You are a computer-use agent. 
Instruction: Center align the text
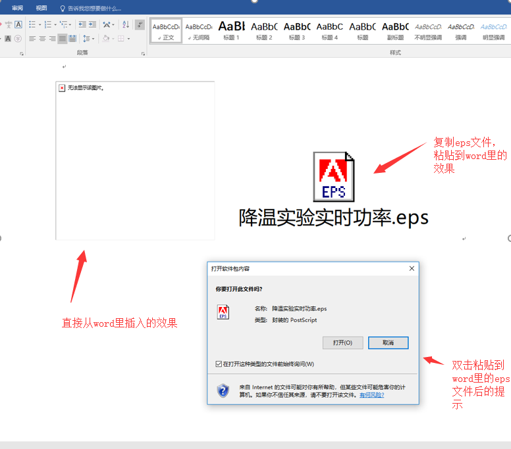click(x=42, y=39)
